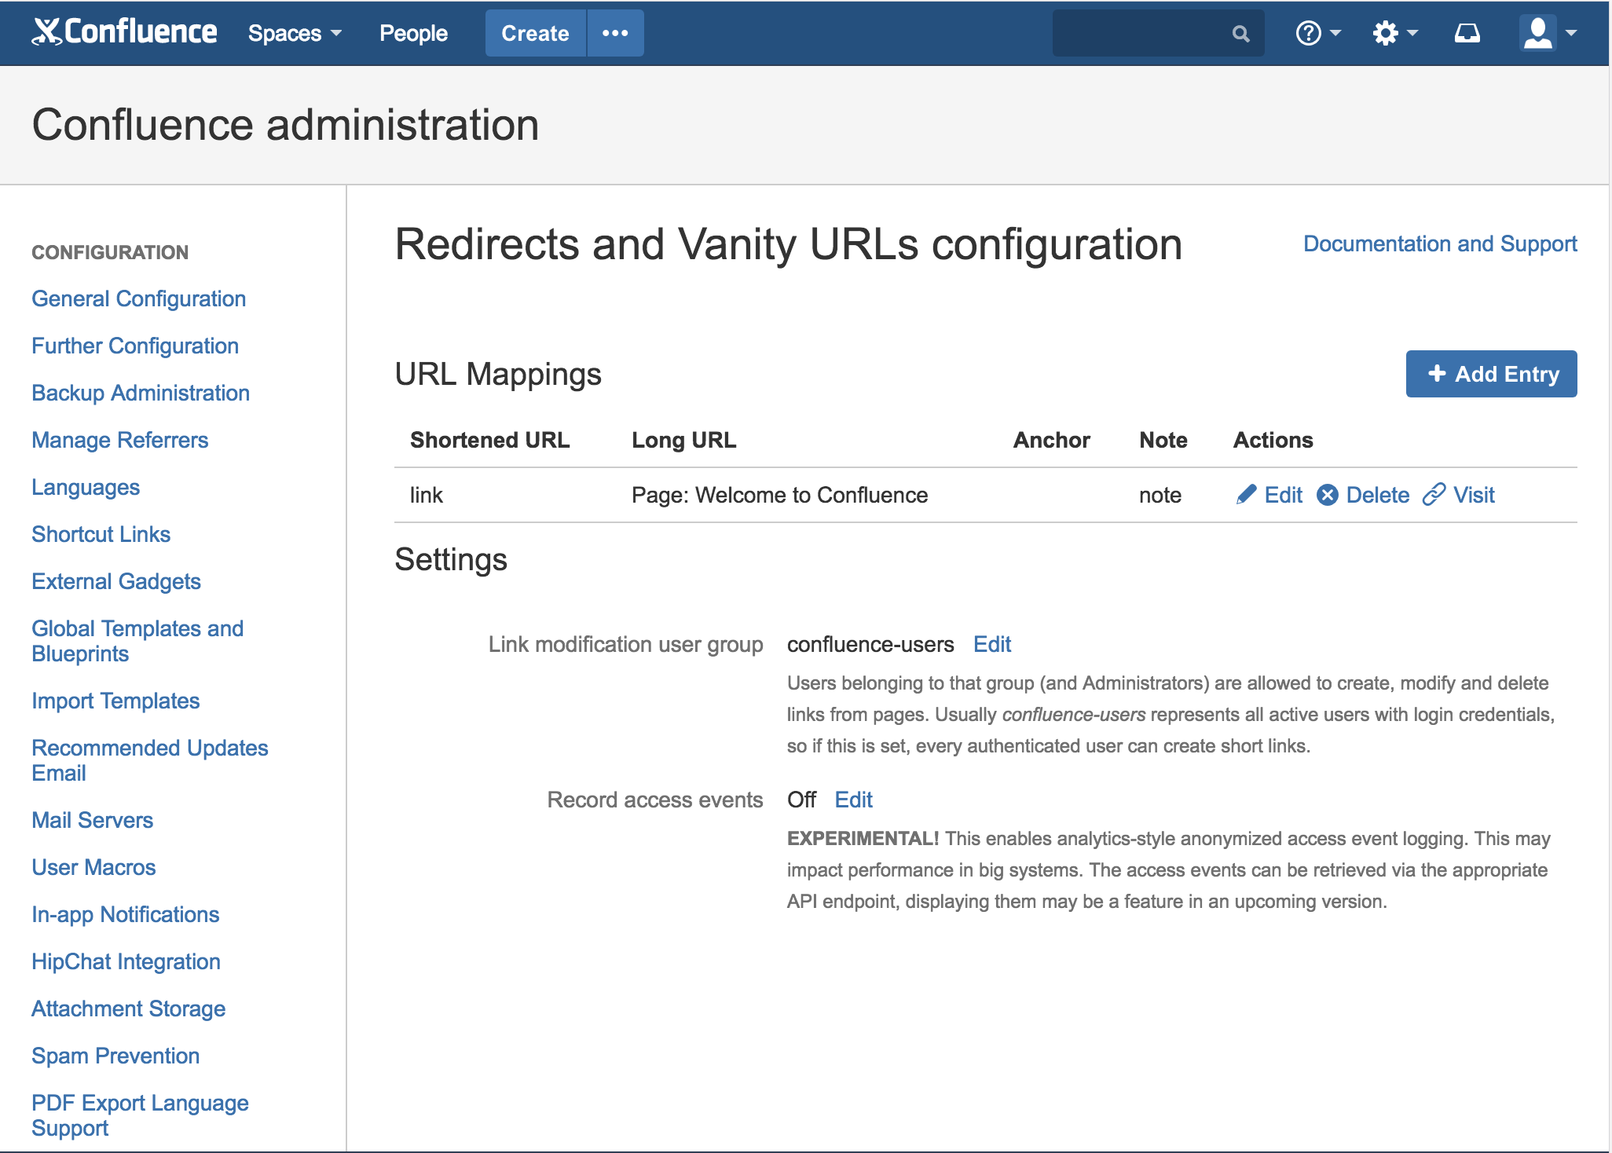The image size is (1612, 1153).
Task: Open Shortcut Links settings
Action: (x=101, y=534)
